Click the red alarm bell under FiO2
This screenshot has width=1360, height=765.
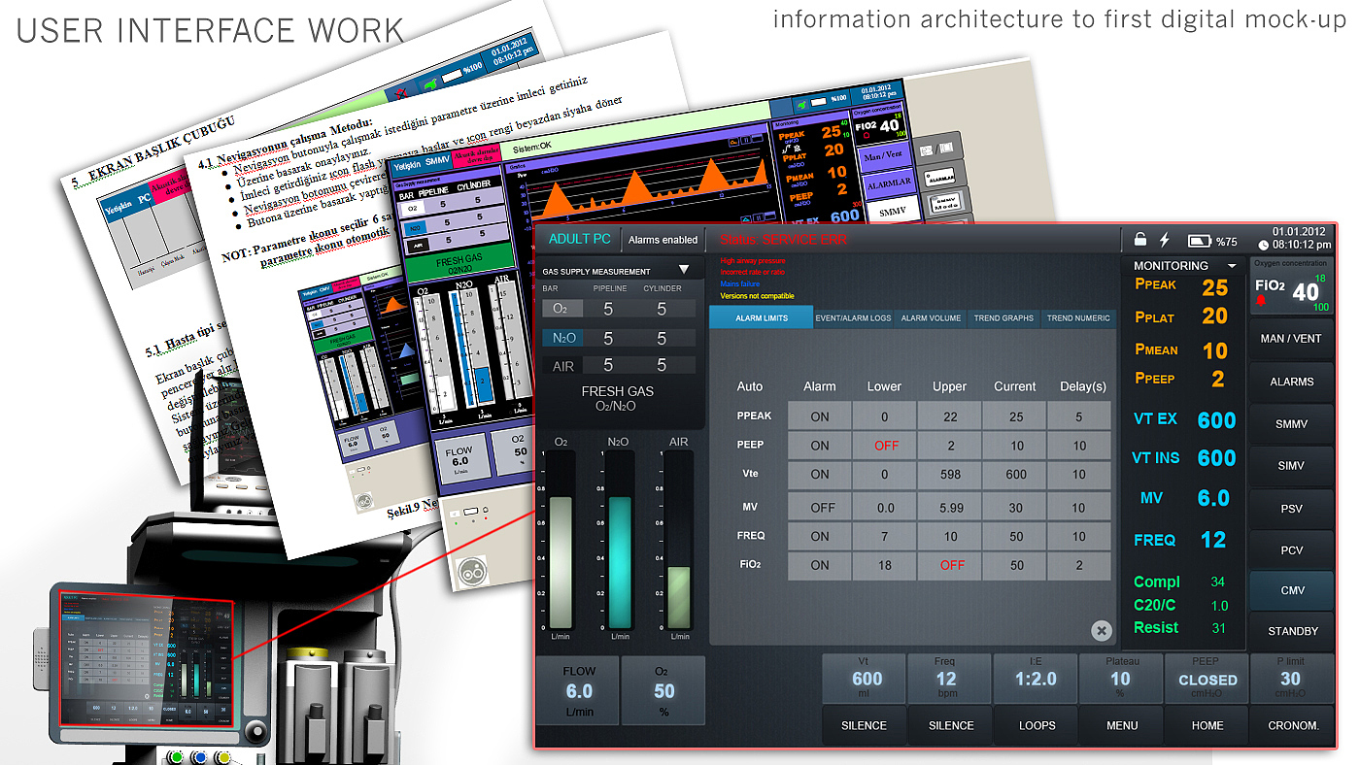point(1262,302)
